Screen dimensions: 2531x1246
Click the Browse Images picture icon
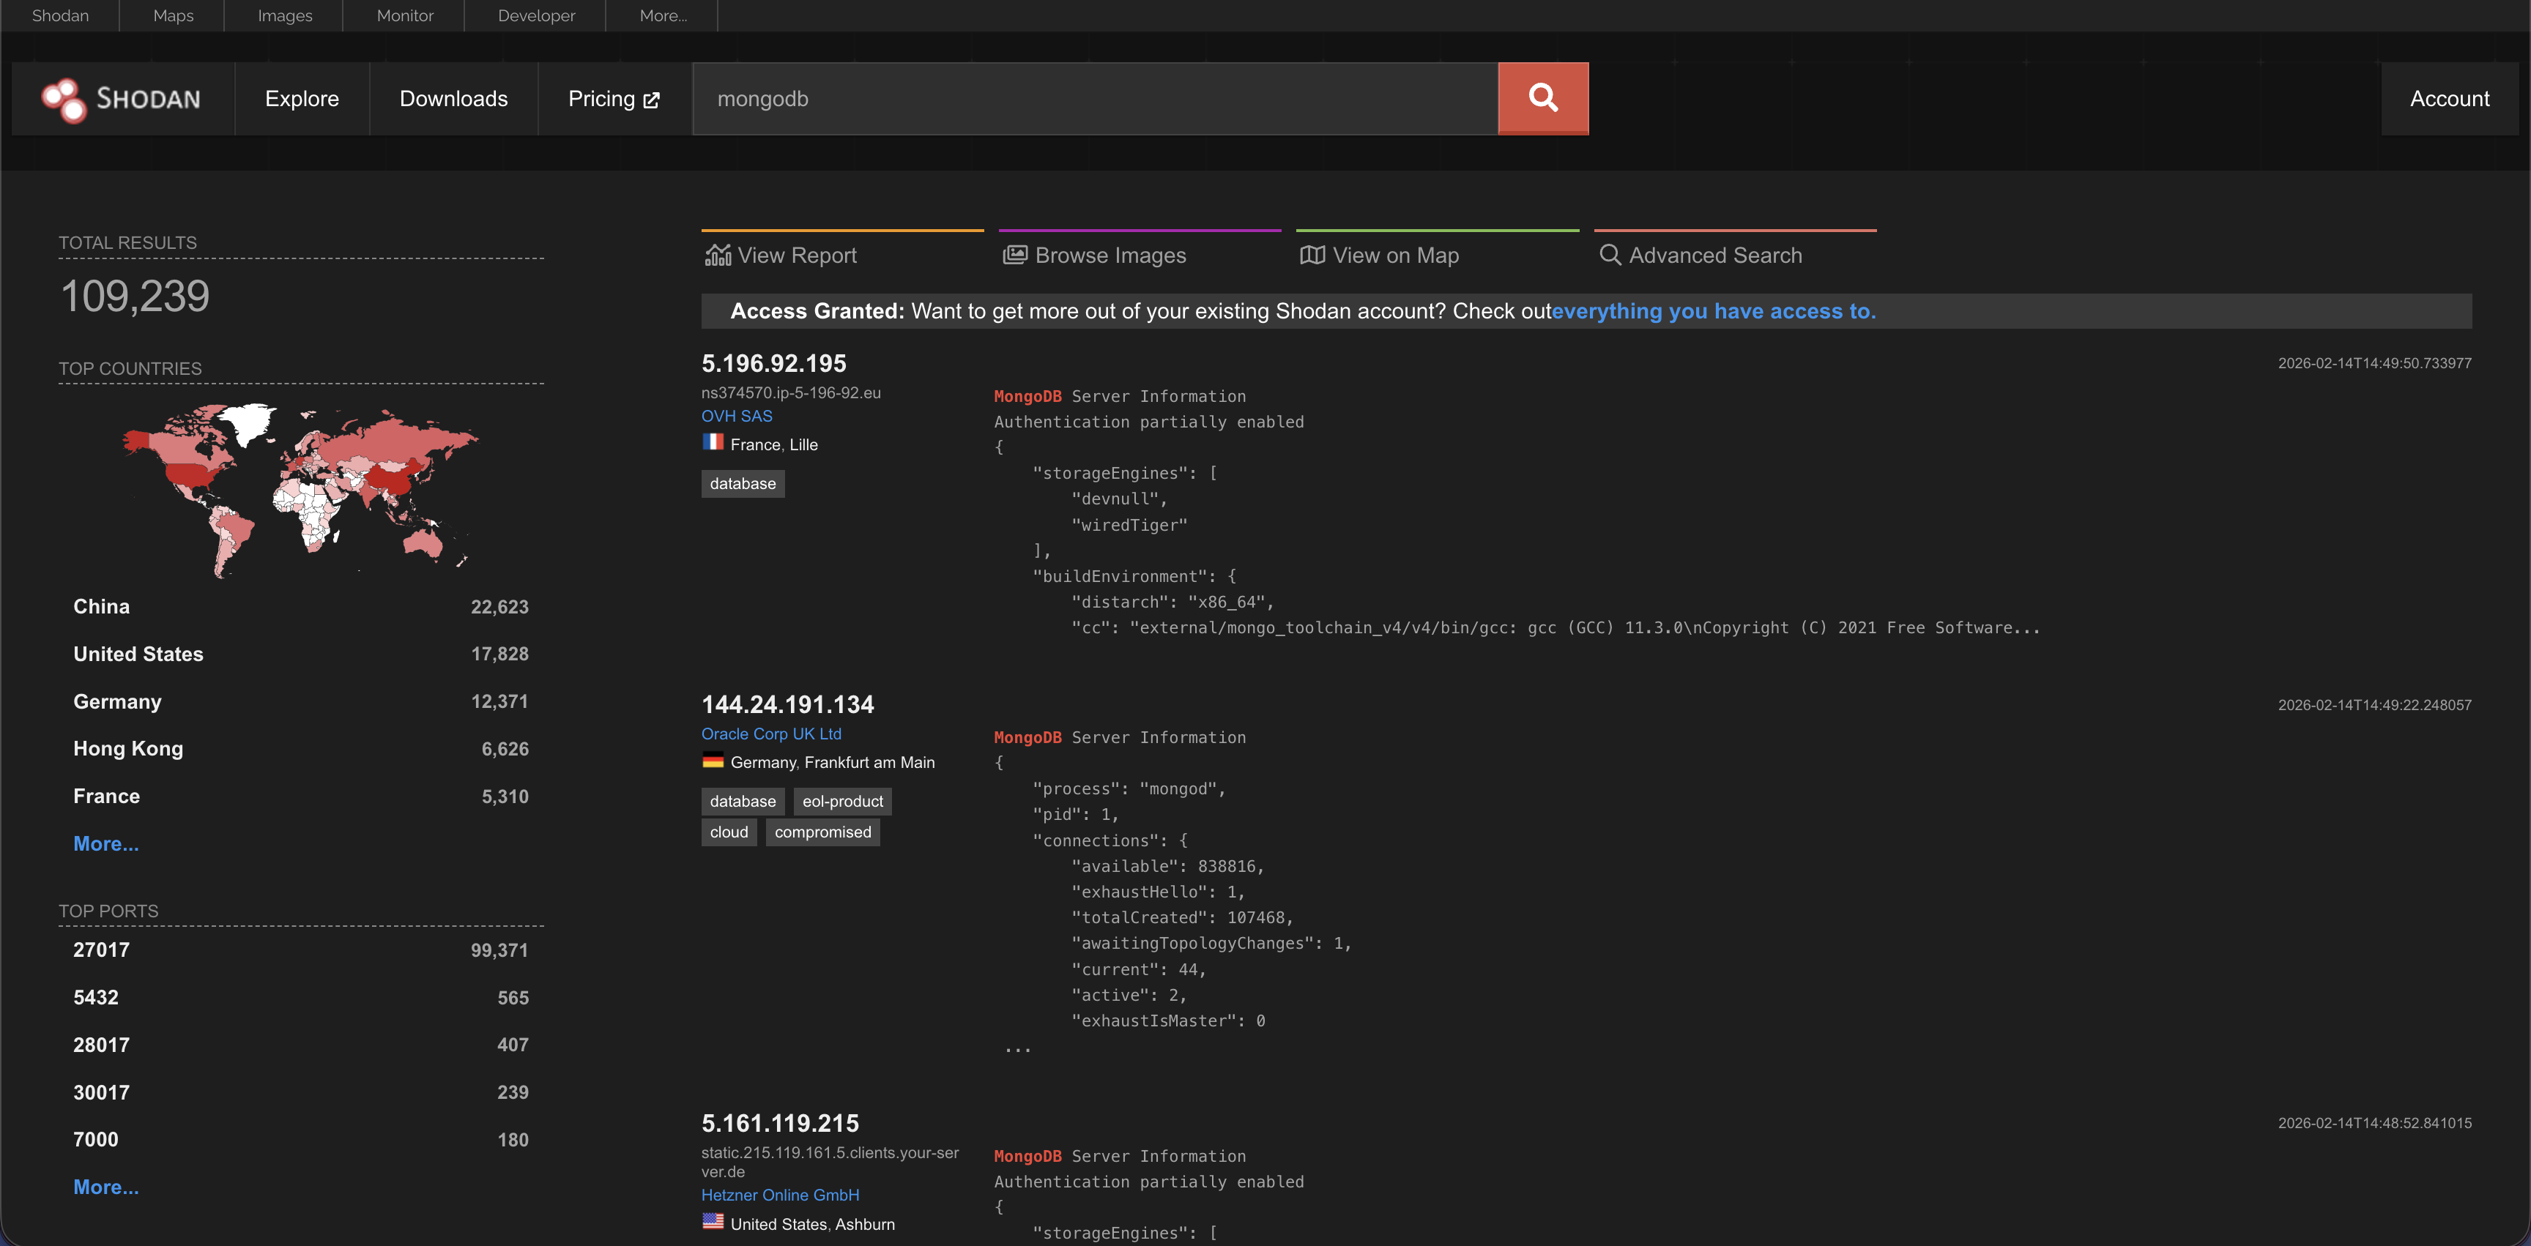[1014, 255]
